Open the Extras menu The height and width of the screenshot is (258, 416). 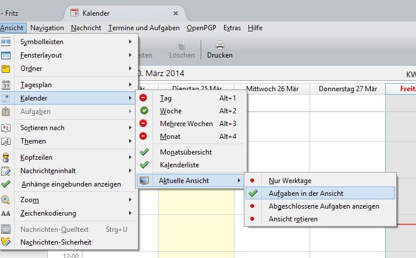pyautogui.click(x=232, y=28)
